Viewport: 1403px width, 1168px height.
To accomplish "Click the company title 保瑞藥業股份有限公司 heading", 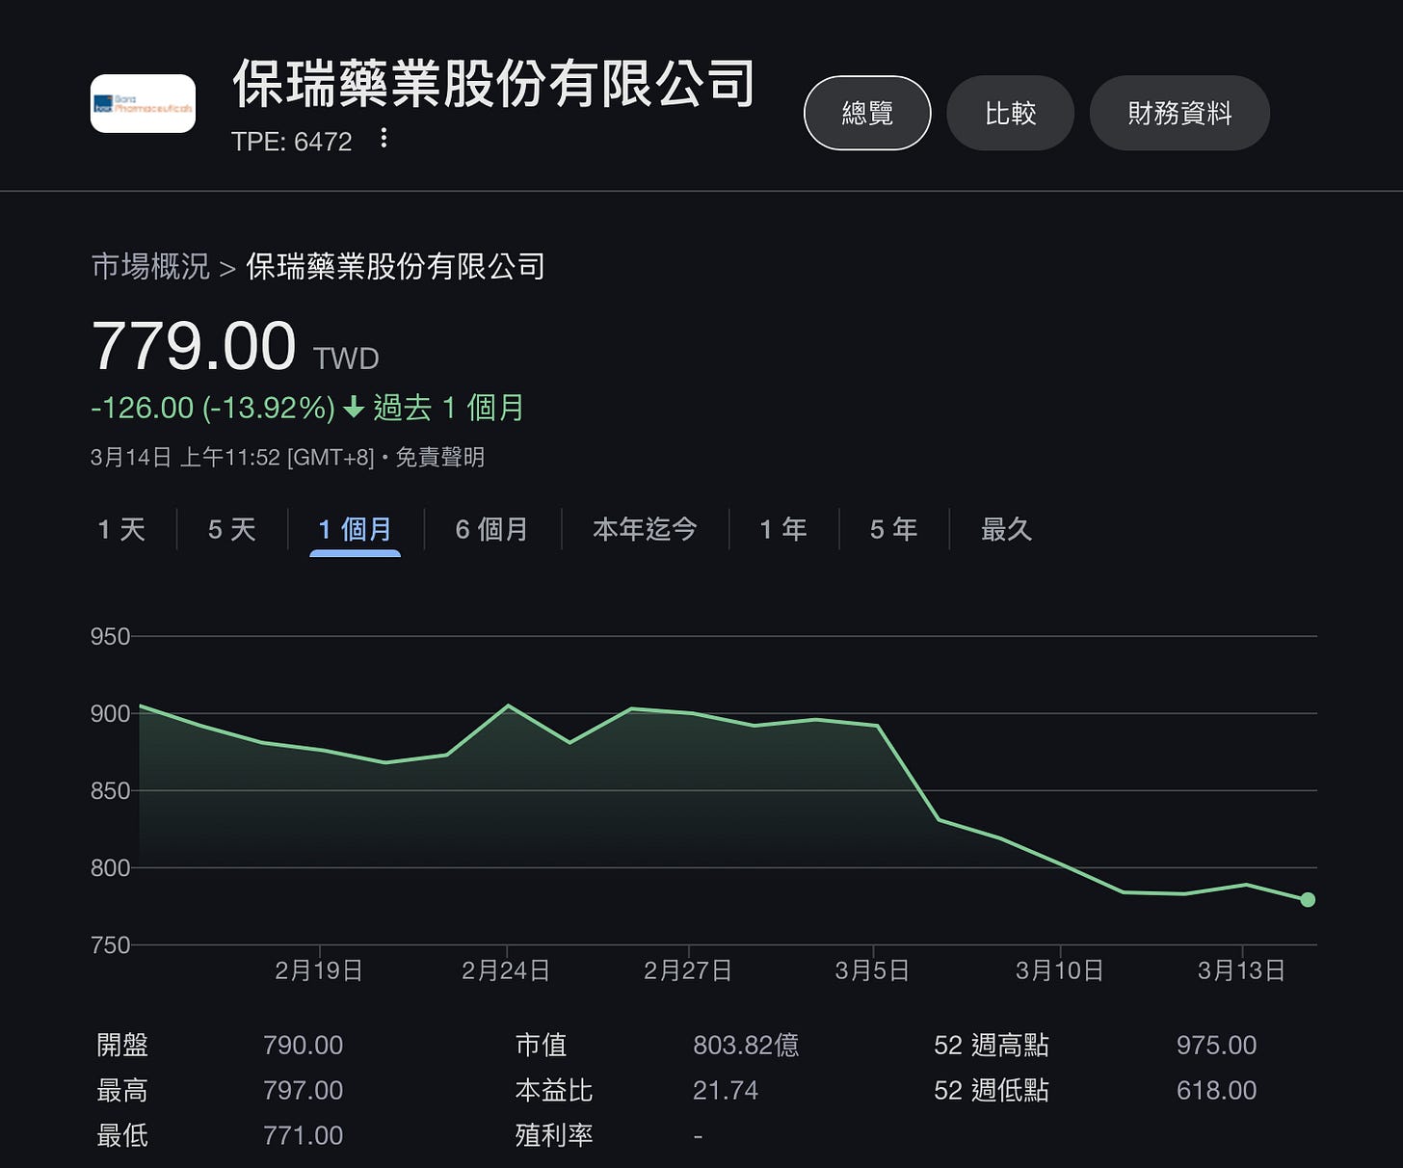I will click(x=493, y=85).
